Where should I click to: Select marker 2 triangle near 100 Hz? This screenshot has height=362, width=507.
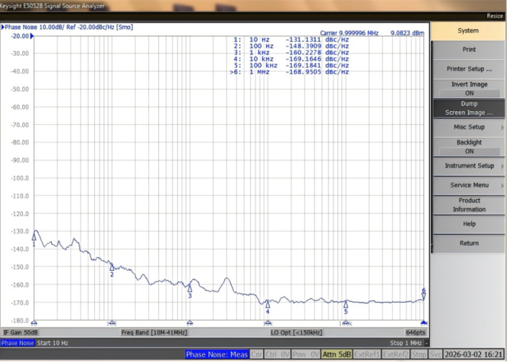[112, 267]
